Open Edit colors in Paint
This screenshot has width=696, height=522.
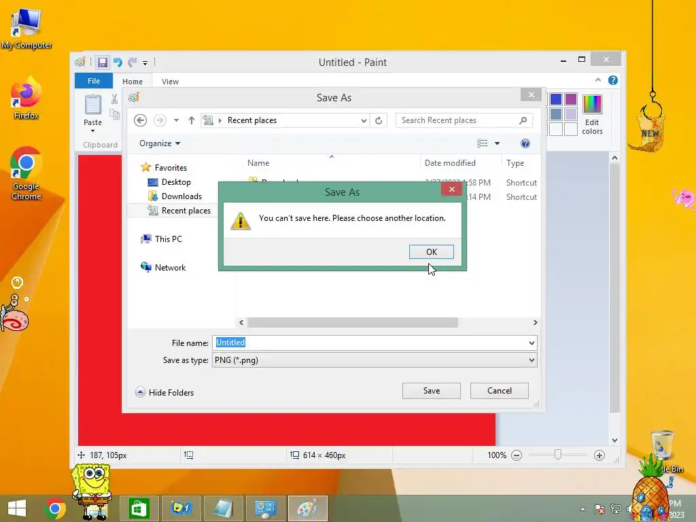(592, 115)
